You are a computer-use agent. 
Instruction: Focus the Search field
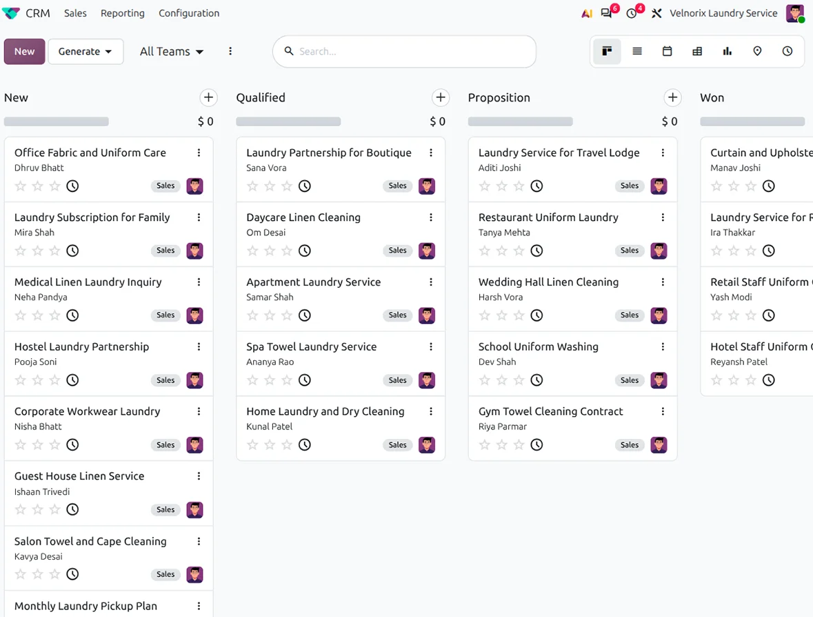point(404,51)
